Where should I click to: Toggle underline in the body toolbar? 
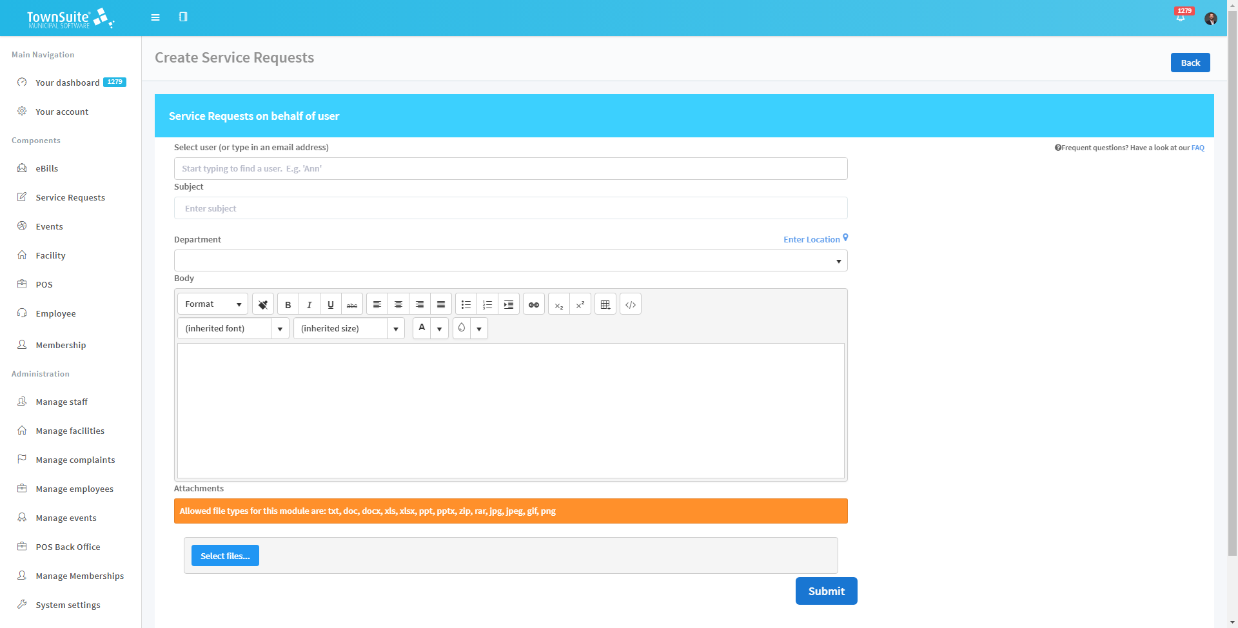point(330,304)
